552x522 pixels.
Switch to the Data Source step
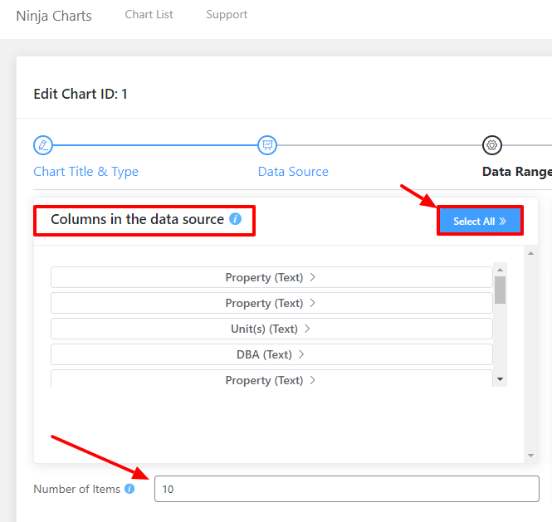[x=293, y=172]
